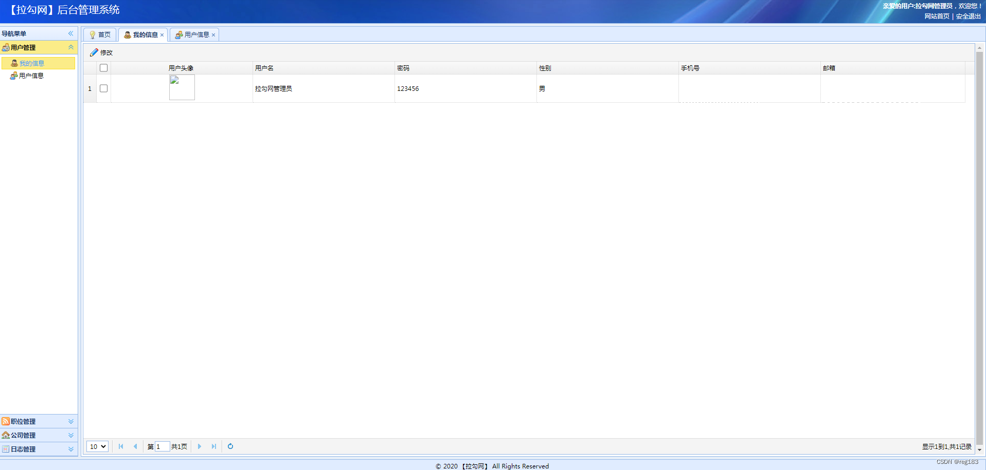Click the 男 gender cell
The width and height of the screenshot is (986, 470).
tap(607, 88)
